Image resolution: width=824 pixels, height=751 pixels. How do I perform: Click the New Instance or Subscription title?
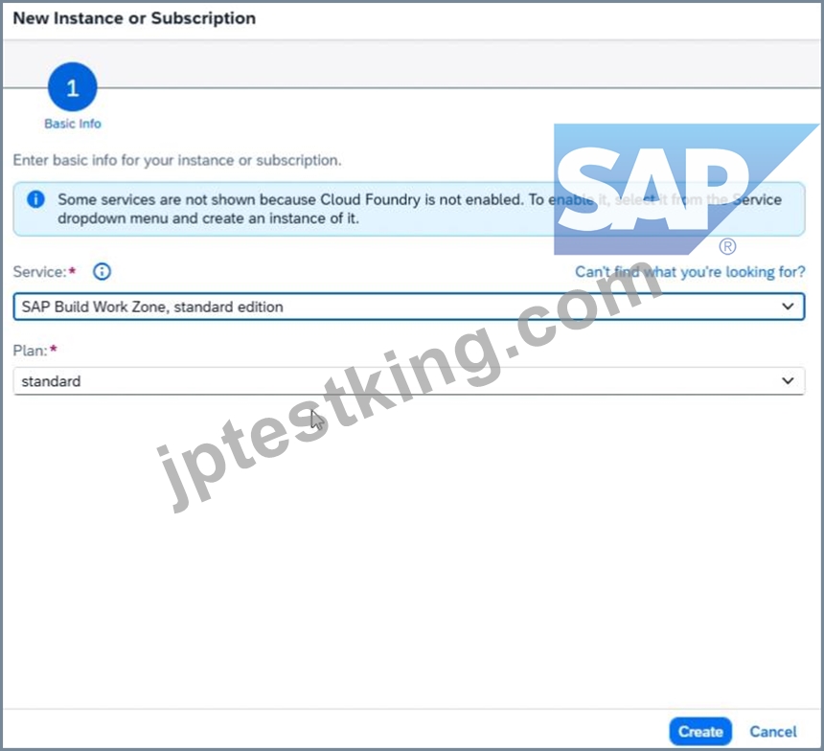134,18
